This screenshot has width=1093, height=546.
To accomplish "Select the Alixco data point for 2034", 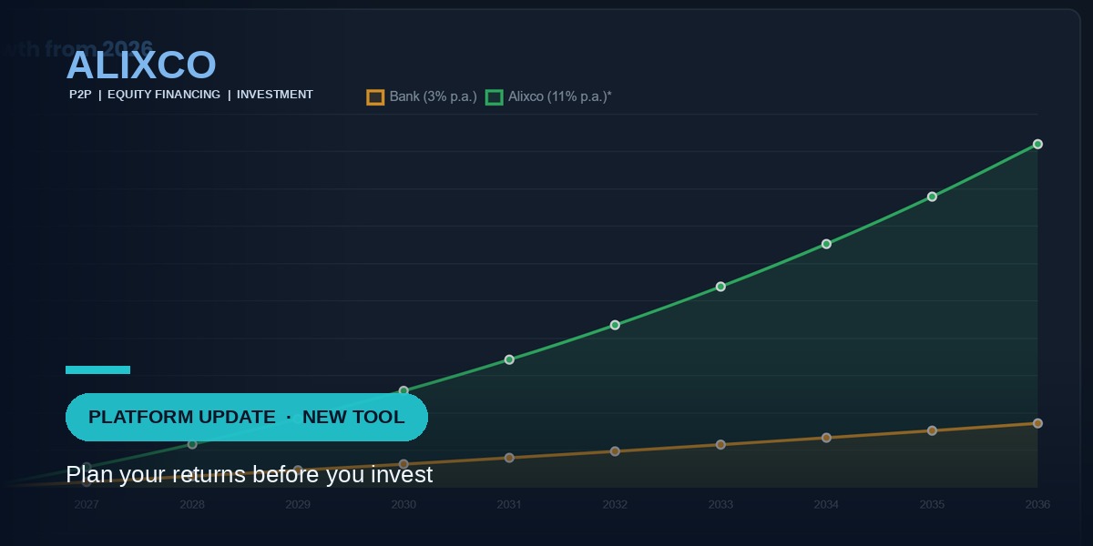I will pyautogui.click(x=826, y=244).
